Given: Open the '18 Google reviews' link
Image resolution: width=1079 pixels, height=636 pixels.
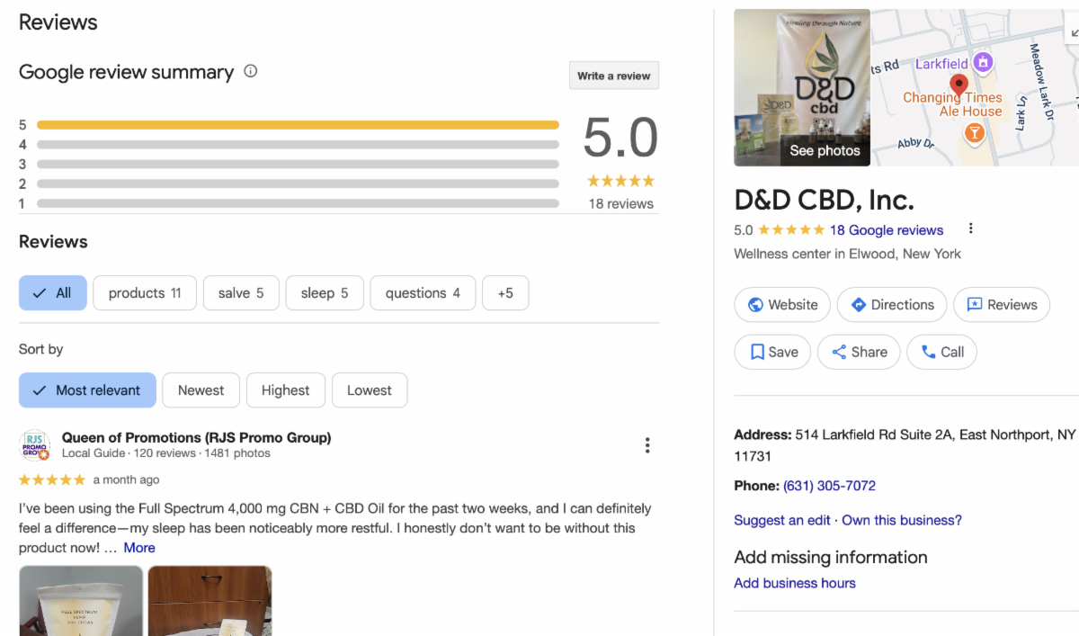Looking at the screenshot, I should [x=886, y=229].
